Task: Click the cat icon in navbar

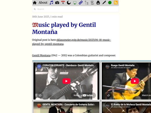Action: tap(92, 3)
